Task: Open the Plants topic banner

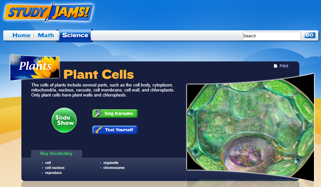Action: pos(35,67)
